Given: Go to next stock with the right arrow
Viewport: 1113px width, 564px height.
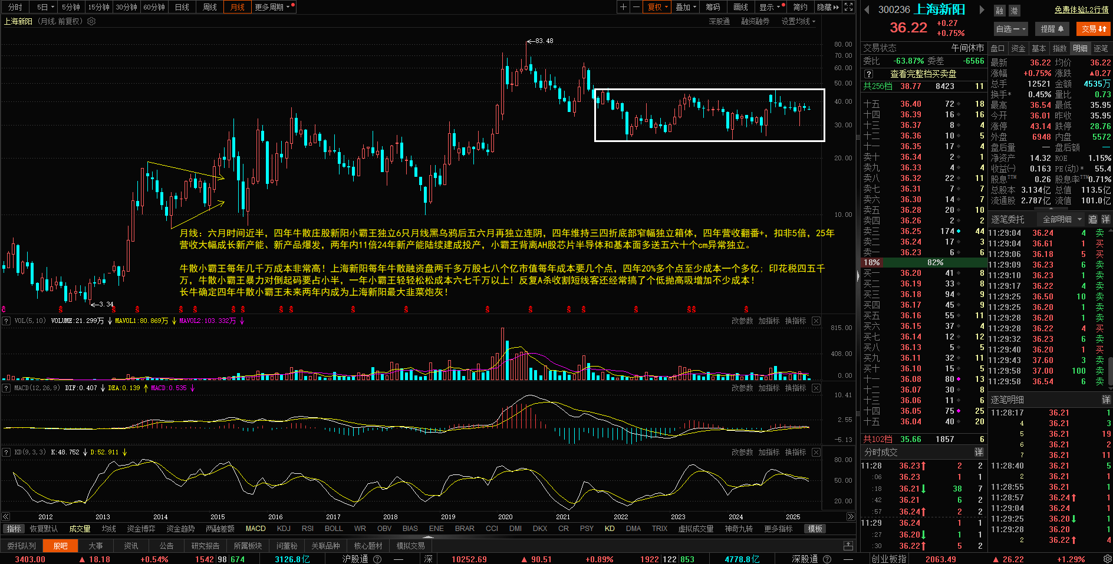Looking at the screenshot, I should tap(982, 10).
